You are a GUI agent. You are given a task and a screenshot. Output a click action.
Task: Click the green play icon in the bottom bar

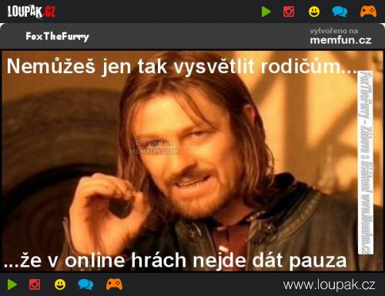coord(12,284)
